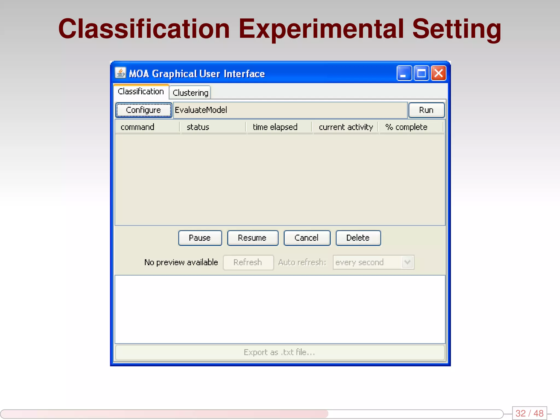Screen dimensions: 560x420
Task: Pause the running task
Action: pos(200,238)
